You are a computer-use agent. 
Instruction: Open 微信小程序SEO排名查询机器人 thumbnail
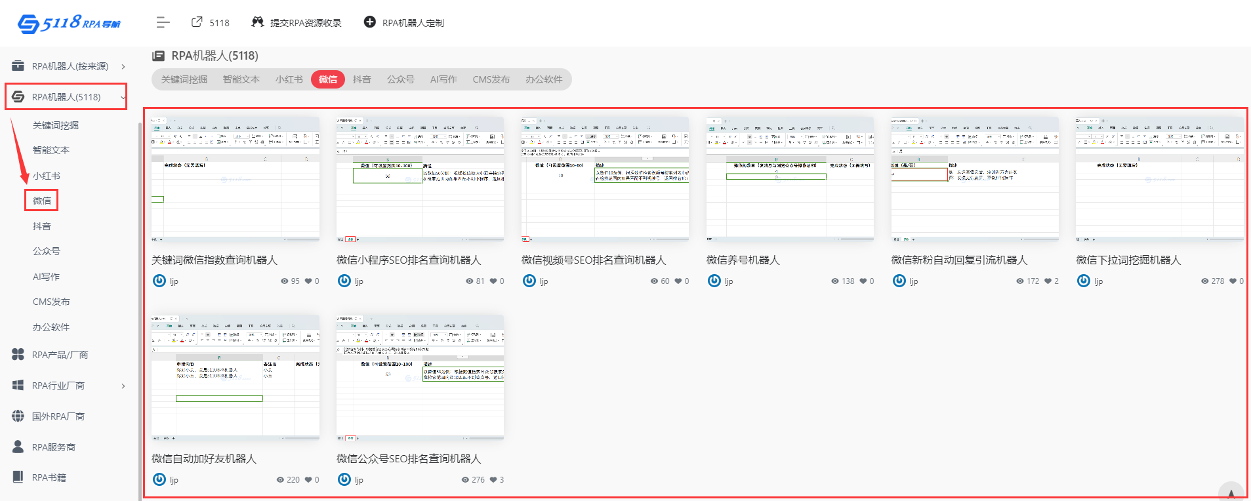pos(420,180)
